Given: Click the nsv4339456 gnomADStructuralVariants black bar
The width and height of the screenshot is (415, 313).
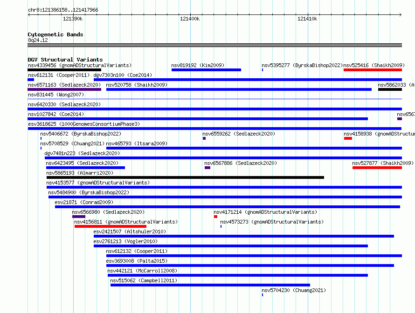Looking at the screenshot, I should [x=64, y=70].
